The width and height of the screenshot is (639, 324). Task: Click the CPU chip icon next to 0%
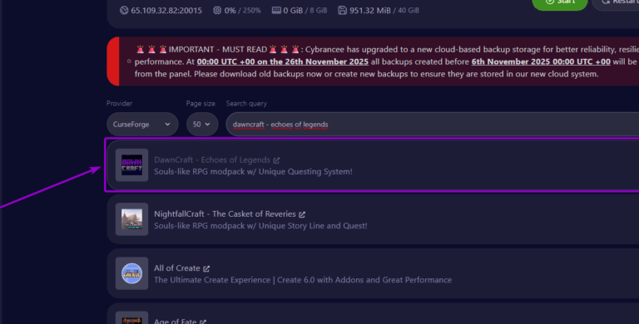[217, 10]
